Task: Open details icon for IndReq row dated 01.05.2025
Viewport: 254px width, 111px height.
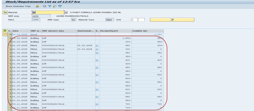Action: click(x=10, y=64)
